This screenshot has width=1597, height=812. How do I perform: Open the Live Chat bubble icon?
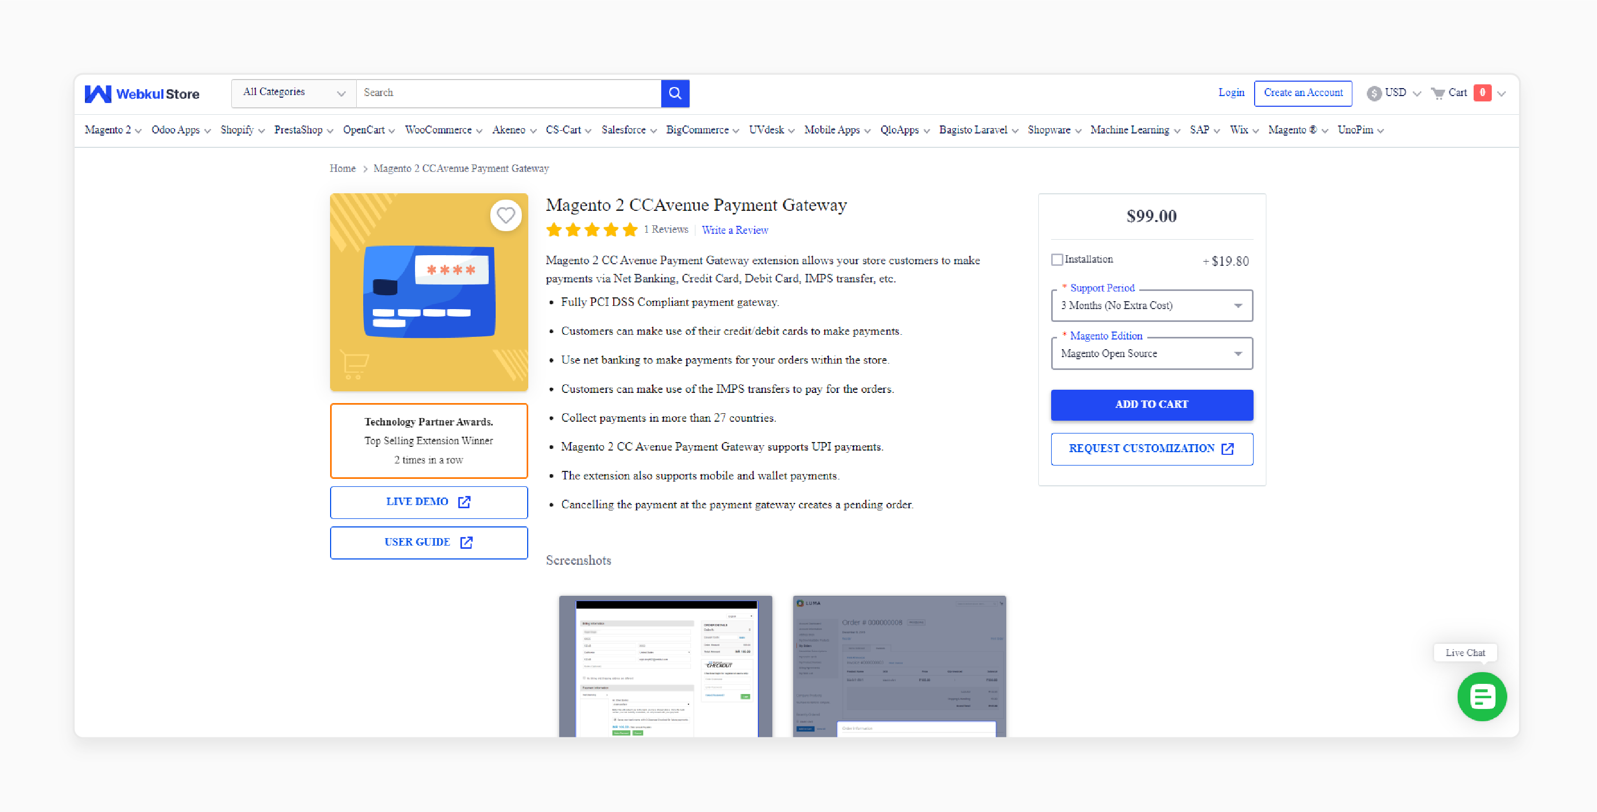1482,697
